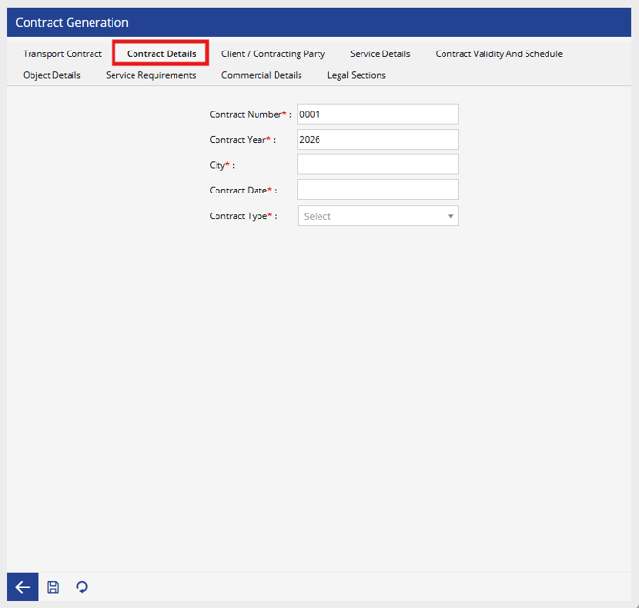This screenshot has height=608, width=639.
Task: Click the Contract Year label
Action: pyautogui.click(x=240, y=140)
